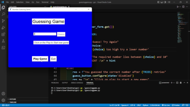
Task: Switch to the Debug Console tab
Action: tap(77, 83)
